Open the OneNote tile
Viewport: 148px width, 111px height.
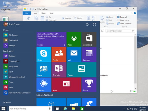click(59, 70)
